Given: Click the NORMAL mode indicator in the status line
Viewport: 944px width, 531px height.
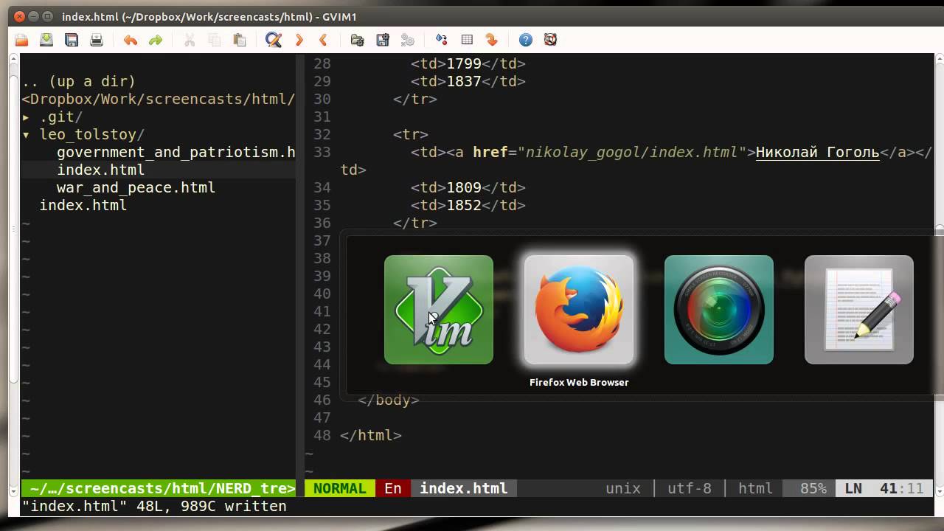Looking at the screenshot, I should coord(339,488).
